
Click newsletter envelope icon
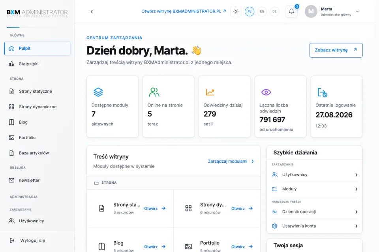point(11,180)
